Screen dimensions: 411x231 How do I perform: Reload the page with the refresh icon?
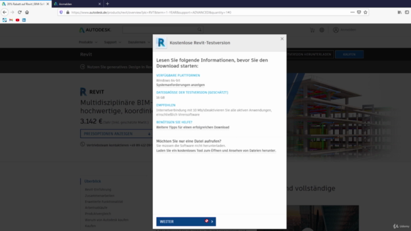[x=20, y=12]
